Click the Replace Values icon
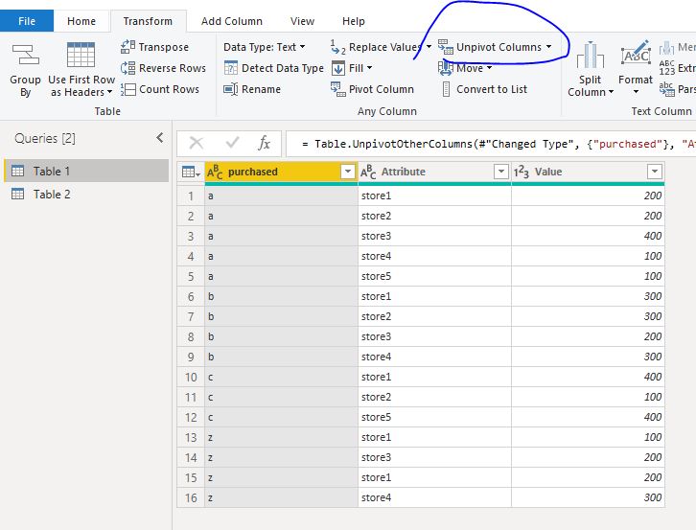The height and width of the screenshot is (530, 696). [338, 47]
